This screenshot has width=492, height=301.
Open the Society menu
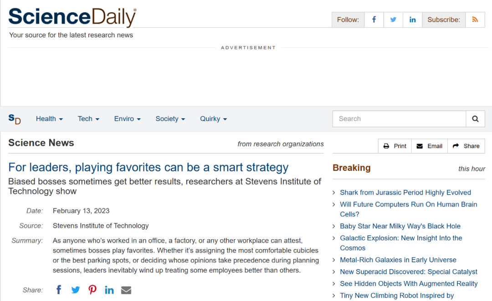pyautogui.click(x=170, y=119)
